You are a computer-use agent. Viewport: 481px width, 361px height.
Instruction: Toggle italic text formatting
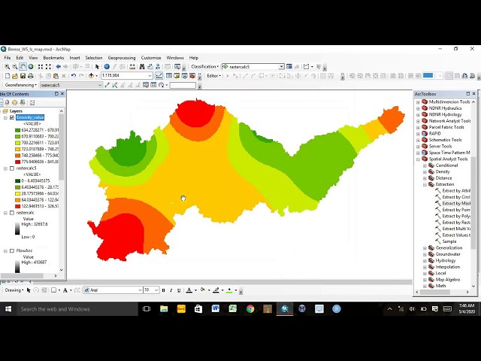pyautogui.click(x=171, y=290)
